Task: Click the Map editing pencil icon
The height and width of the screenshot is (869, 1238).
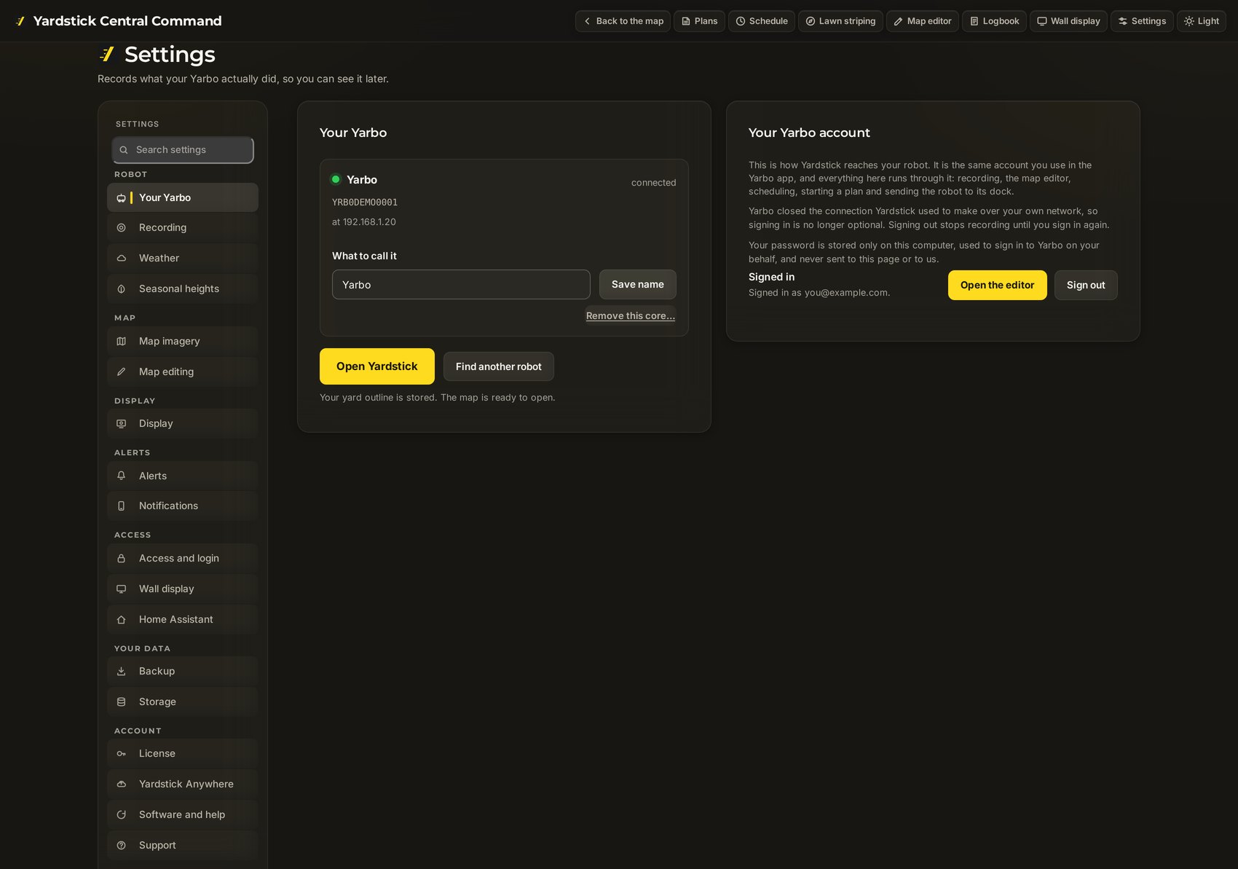Action: coord(122,372)
